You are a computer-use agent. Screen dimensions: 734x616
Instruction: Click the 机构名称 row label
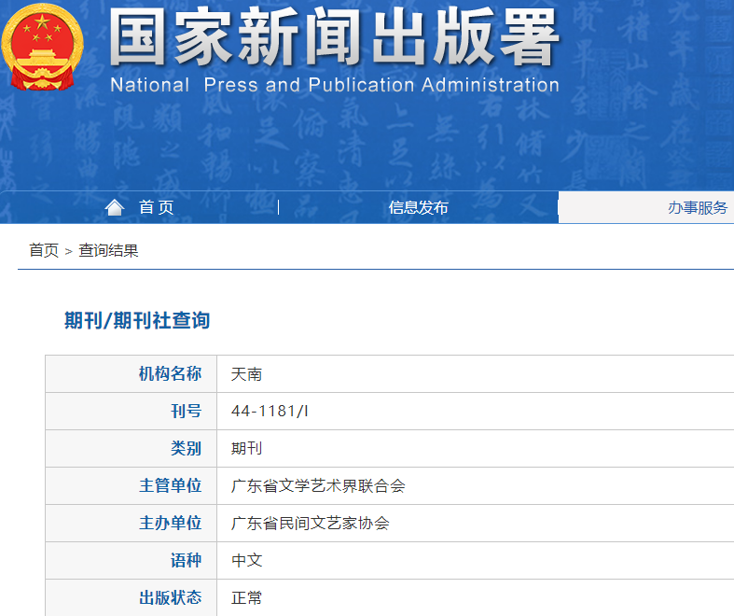tap(170, 374)
